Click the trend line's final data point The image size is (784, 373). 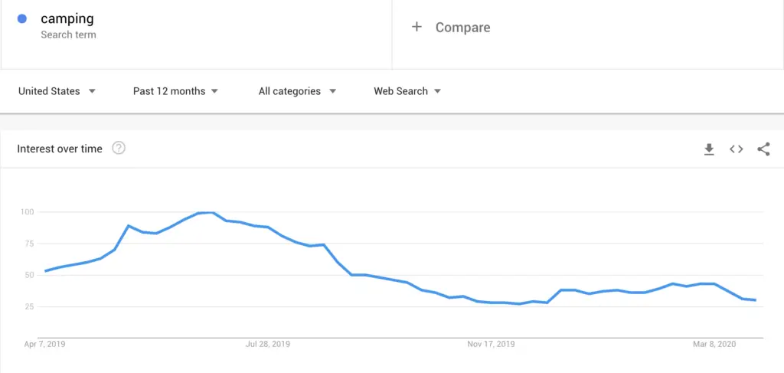755,300
